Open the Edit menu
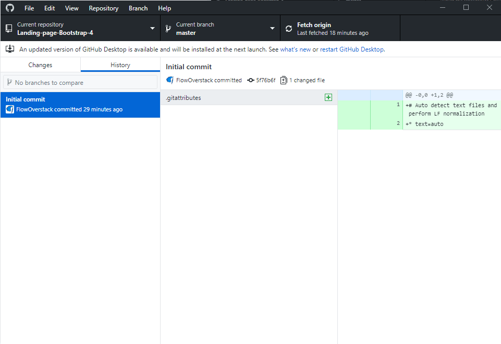The image size is (501, 344). 50,8
